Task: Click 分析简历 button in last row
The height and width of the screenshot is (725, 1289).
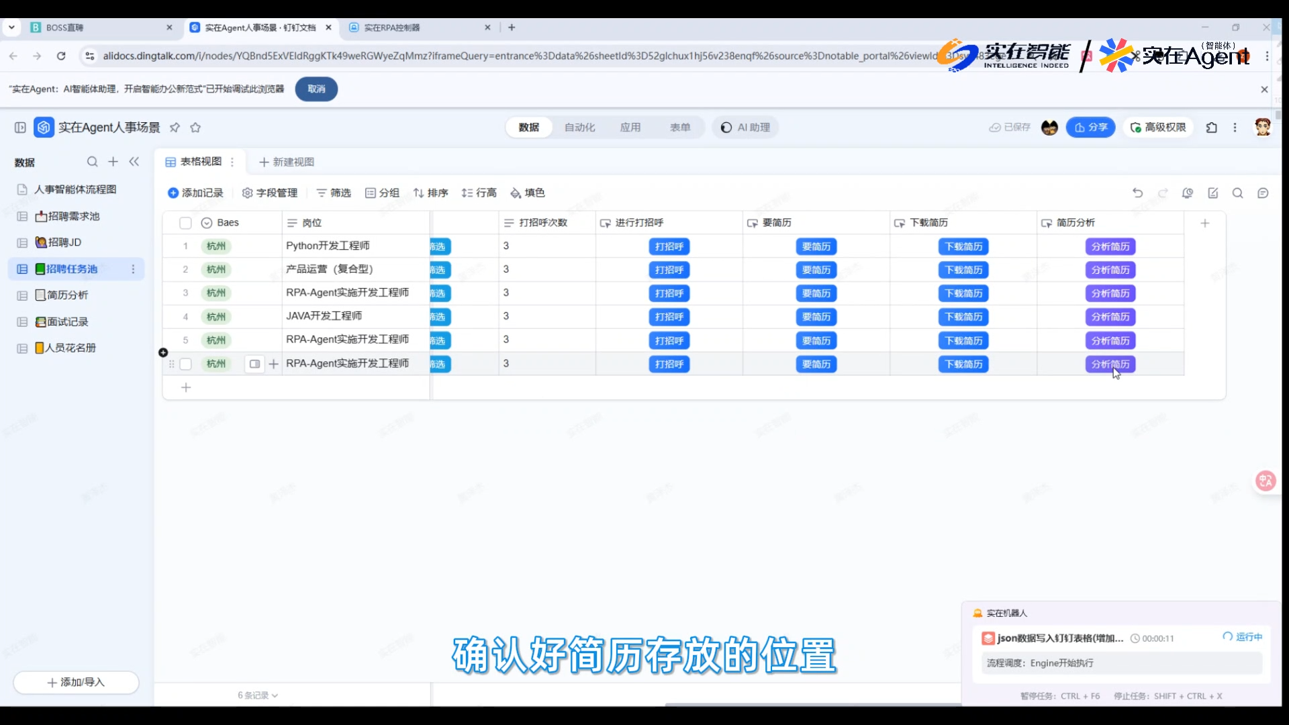Action: [x=1110, y=364]
